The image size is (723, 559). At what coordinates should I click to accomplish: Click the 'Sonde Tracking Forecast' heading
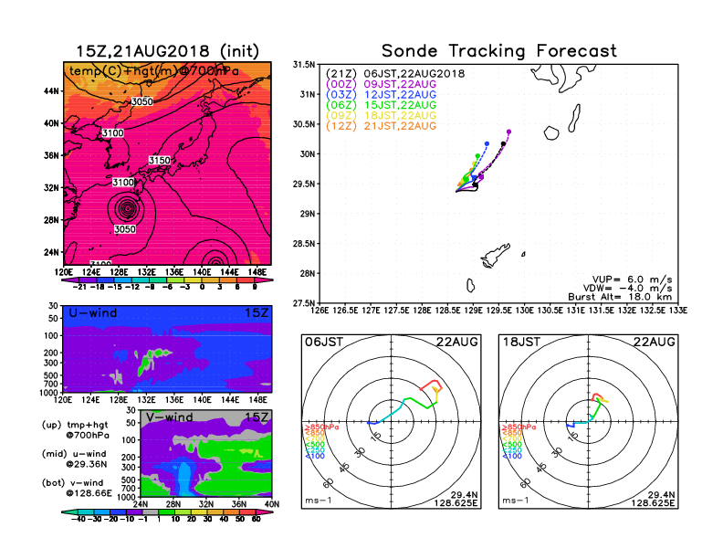pos(499,51)
